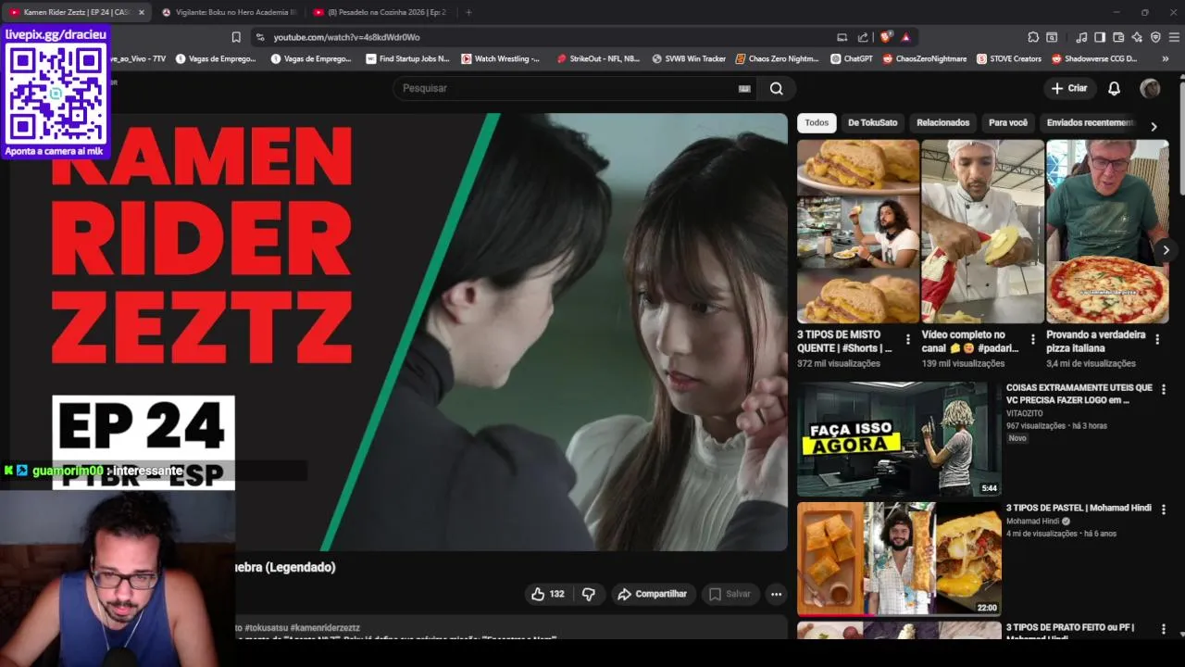The width and height of the screenshot is (1185, 667).
Task: Open the StrikeOut - NFL bookmark
Action: (x=599, y=58)
